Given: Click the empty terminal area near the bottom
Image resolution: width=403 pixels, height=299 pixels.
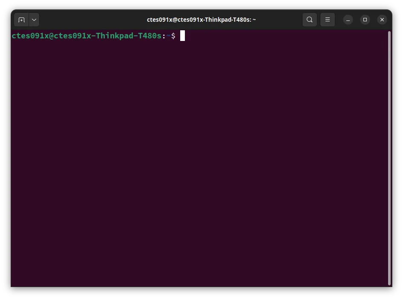Looking at the screenshot, I should pos(200,273).
